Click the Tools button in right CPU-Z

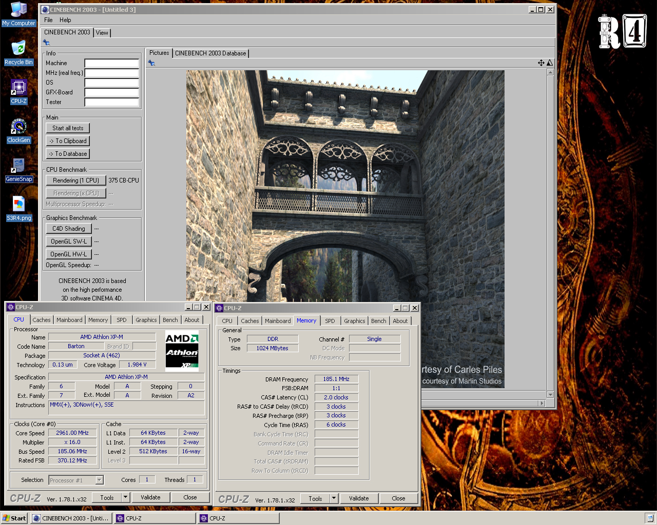click(315, 498)
